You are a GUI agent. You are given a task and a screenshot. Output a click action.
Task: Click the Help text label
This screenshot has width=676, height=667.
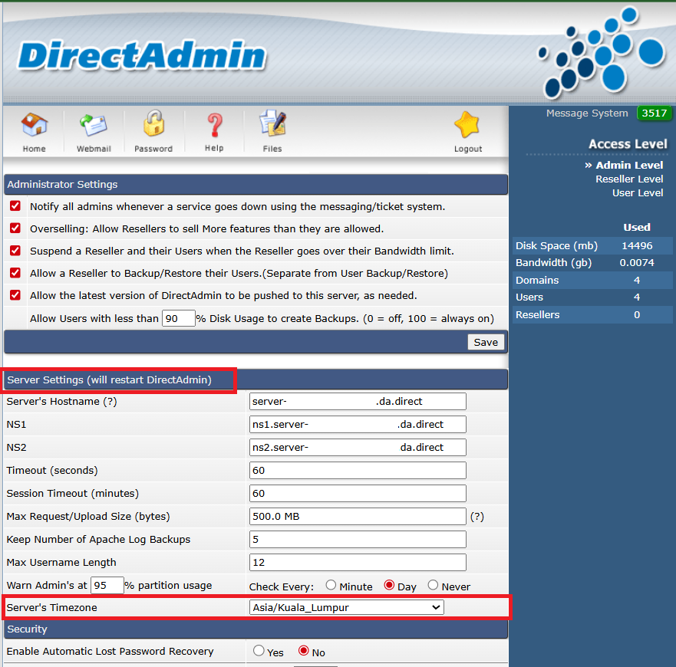point(214,148)
